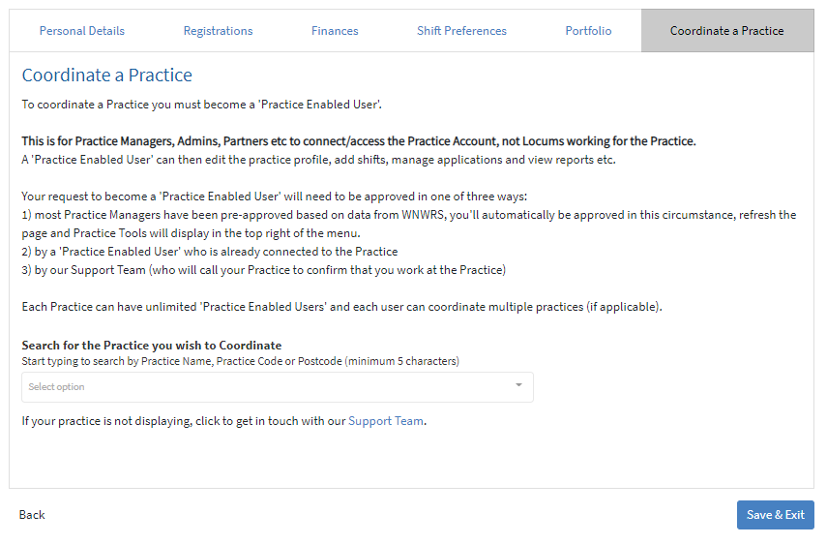Click approval option 3 about Support Team
Image resolution: width=827 pixels, height=544 pixels.
pos(264,270)
